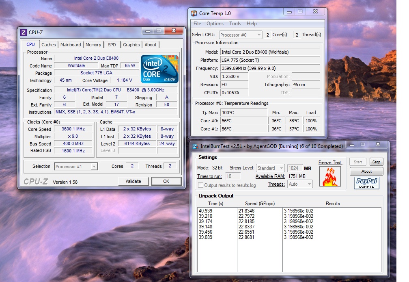This screenshot has height=282, width=409.
Task: Click the PayPal Donate image
Action: [366, 183]
